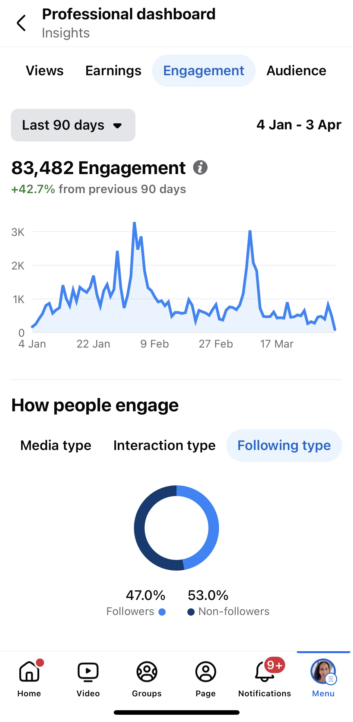Switch to the Earnings tab
This screenshot has width=353, height=722.
tap(113, 71)
